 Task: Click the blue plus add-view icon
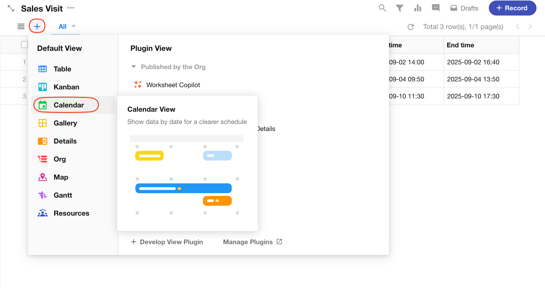point(37,26)
